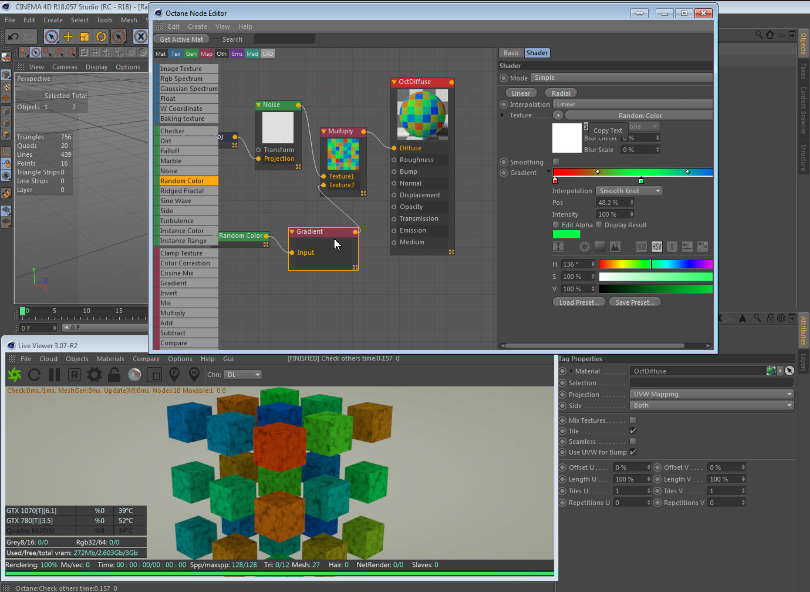Click the restart render circular arrow icon

click(34, 375)
